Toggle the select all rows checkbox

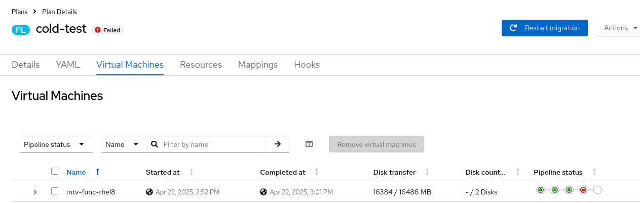55,172
